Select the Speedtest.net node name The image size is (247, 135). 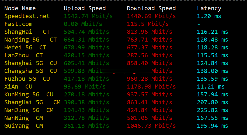pos(27,16)
